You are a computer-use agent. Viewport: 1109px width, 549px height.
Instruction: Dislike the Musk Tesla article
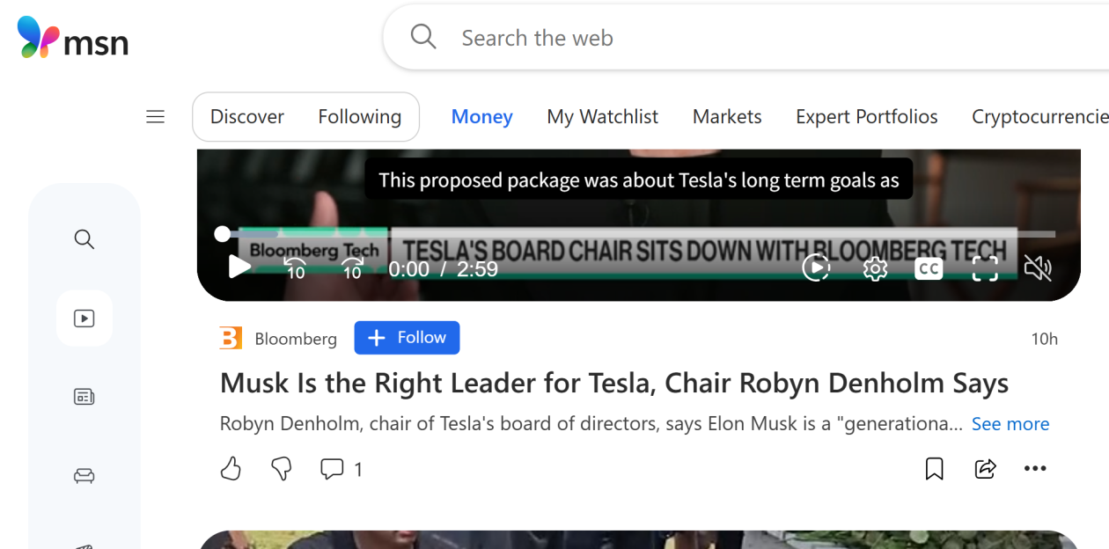point(282,469)
